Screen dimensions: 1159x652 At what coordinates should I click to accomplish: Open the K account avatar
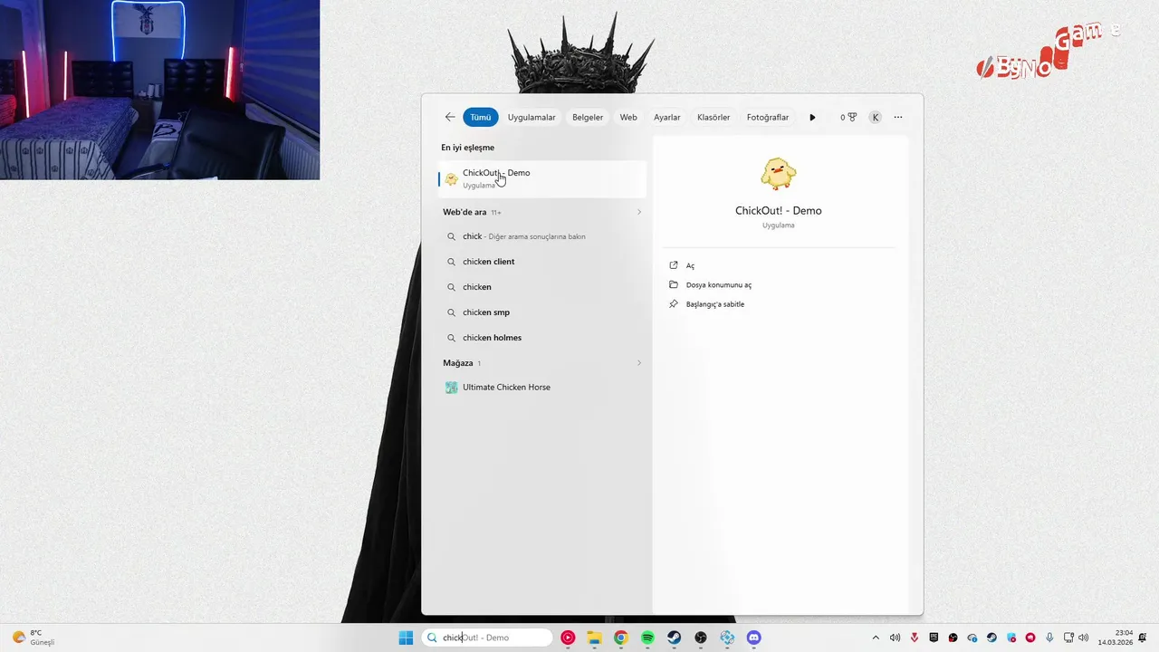point(876,117)
